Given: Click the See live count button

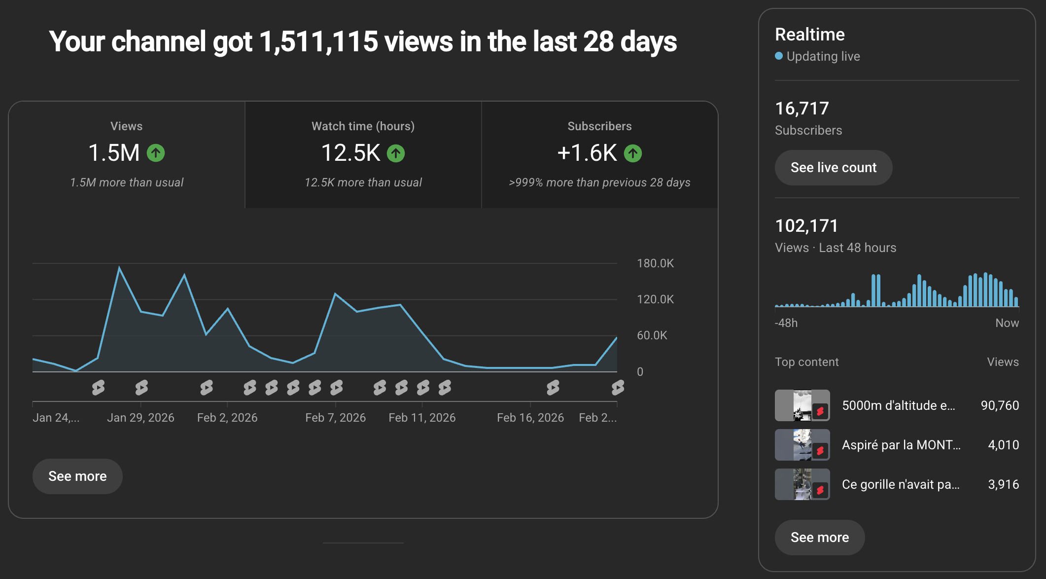Looking at the screenshot, I should [x=833, y=167].
